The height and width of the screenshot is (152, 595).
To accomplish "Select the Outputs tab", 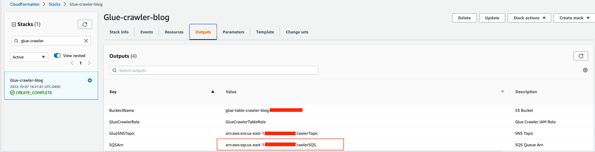I will tap(203, 32).
